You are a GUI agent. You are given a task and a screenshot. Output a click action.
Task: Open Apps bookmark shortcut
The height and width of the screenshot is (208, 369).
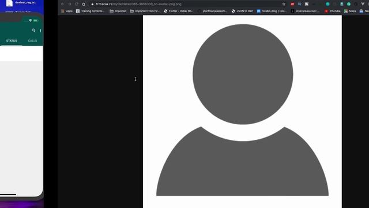click(x=67, y=11)
